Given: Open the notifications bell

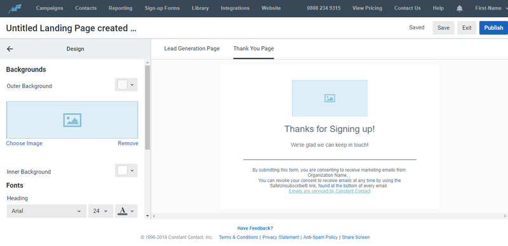Looking at the screenshot, I should 459,8.
